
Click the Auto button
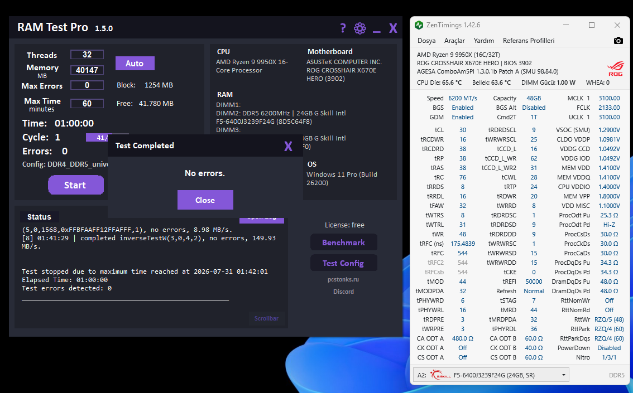tap(135, 64)
